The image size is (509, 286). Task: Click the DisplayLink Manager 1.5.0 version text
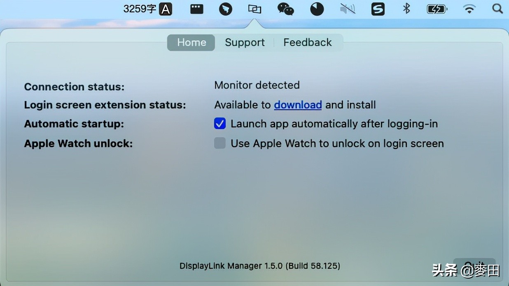[x=260, y=266]
